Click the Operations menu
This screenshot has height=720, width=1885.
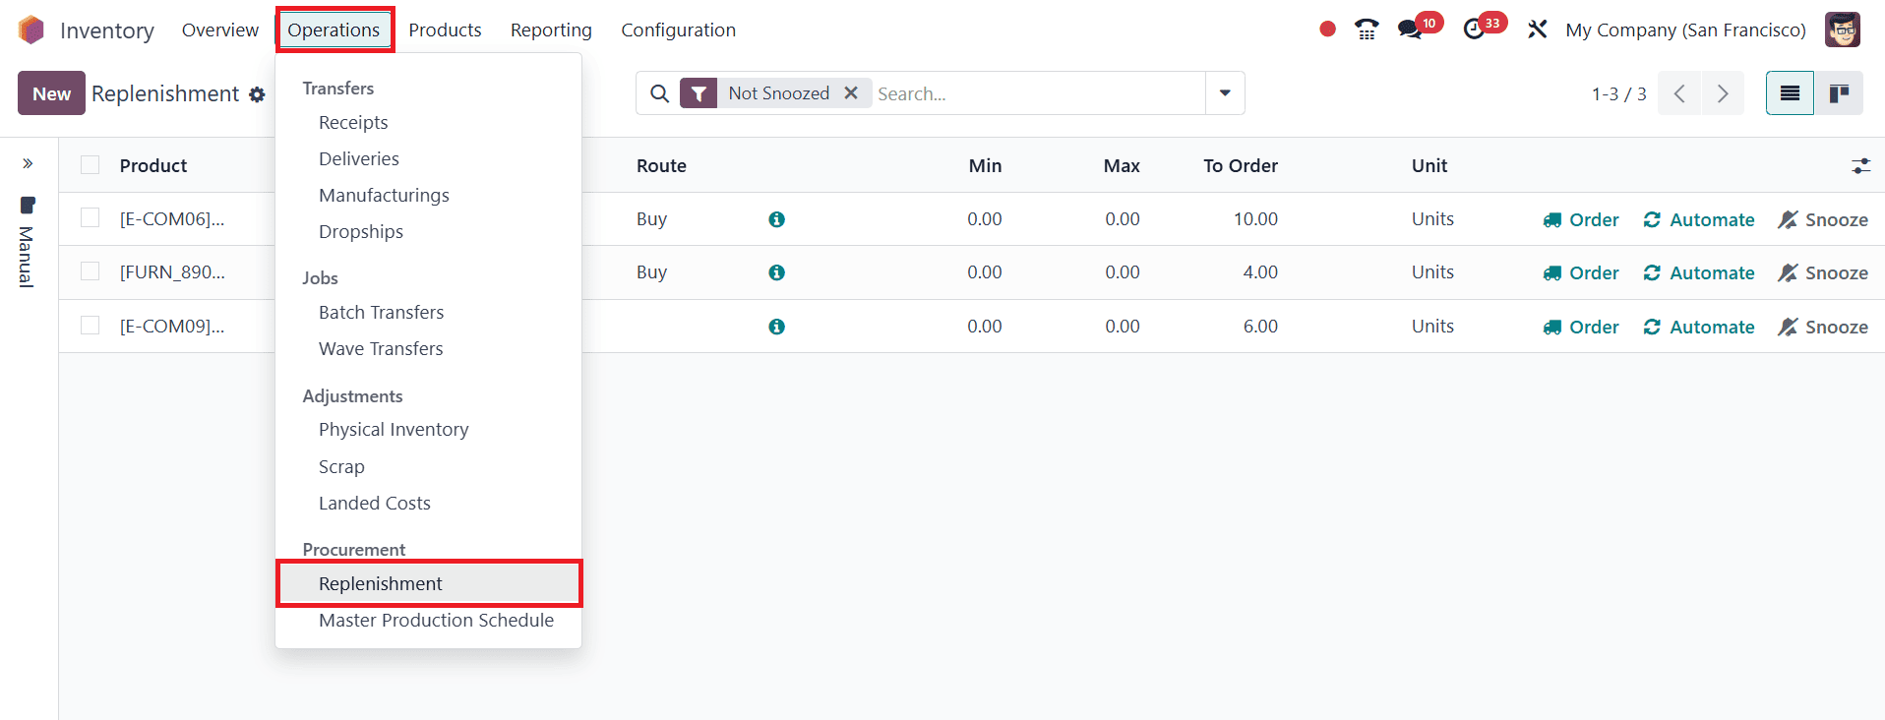[x=334, y=30]
